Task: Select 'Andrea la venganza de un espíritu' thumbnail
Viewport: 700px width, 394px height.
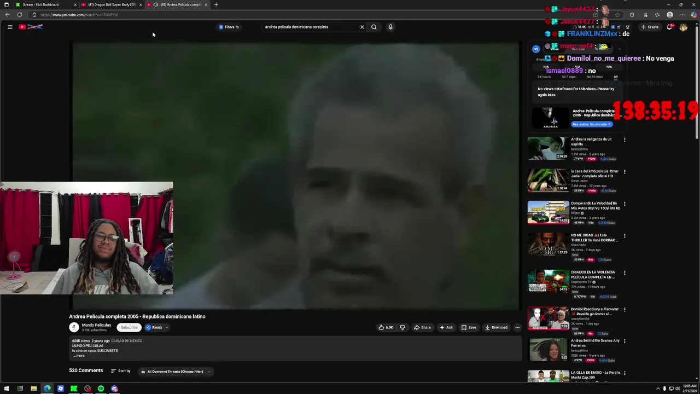Action: point(548,149)
